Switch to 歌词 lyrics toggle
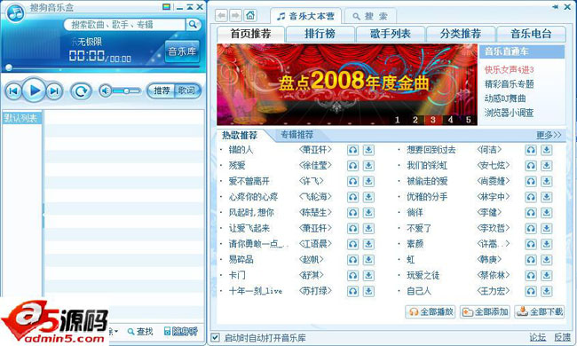 point(187,90)
